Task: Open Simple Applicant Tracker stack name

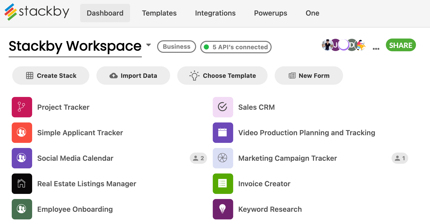Action: (80, 133)
